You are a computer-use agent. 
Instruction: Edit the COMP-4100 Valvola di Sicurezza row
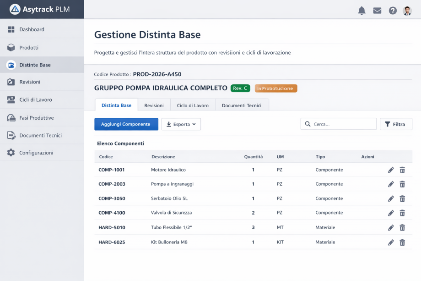click(391, 213)
